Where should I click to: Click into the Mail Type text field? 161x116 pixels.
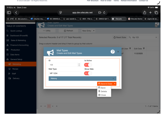click(65, 73)
